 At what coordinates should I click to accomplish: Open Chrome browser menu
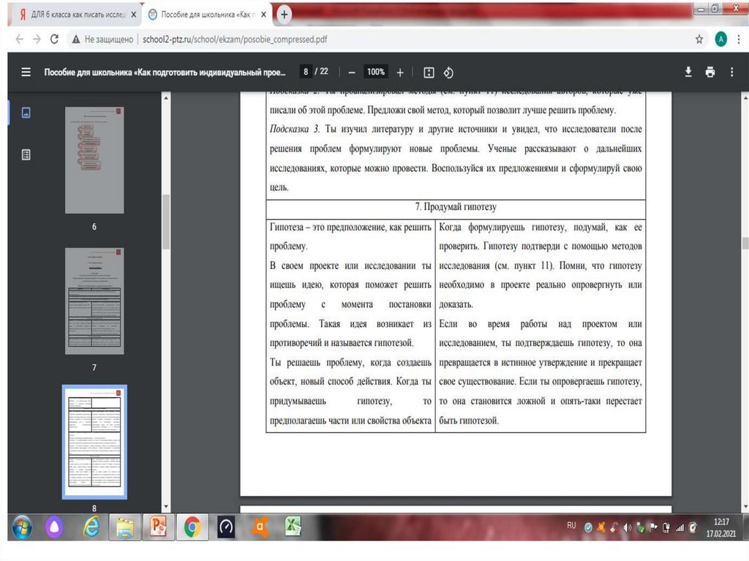coord(739,39)
